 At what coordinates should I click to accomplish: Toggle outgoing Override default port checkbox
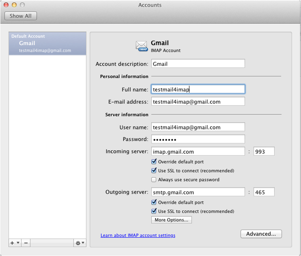coord(154,202)
